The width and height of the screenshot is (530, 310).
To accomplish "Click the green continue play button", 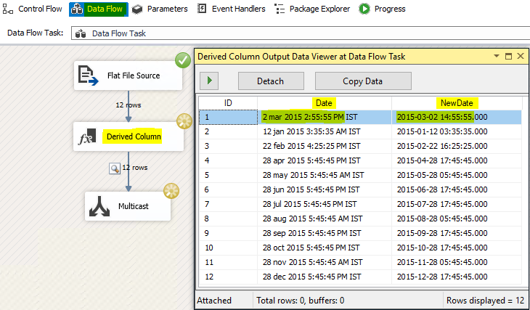I will click(209, 81).
